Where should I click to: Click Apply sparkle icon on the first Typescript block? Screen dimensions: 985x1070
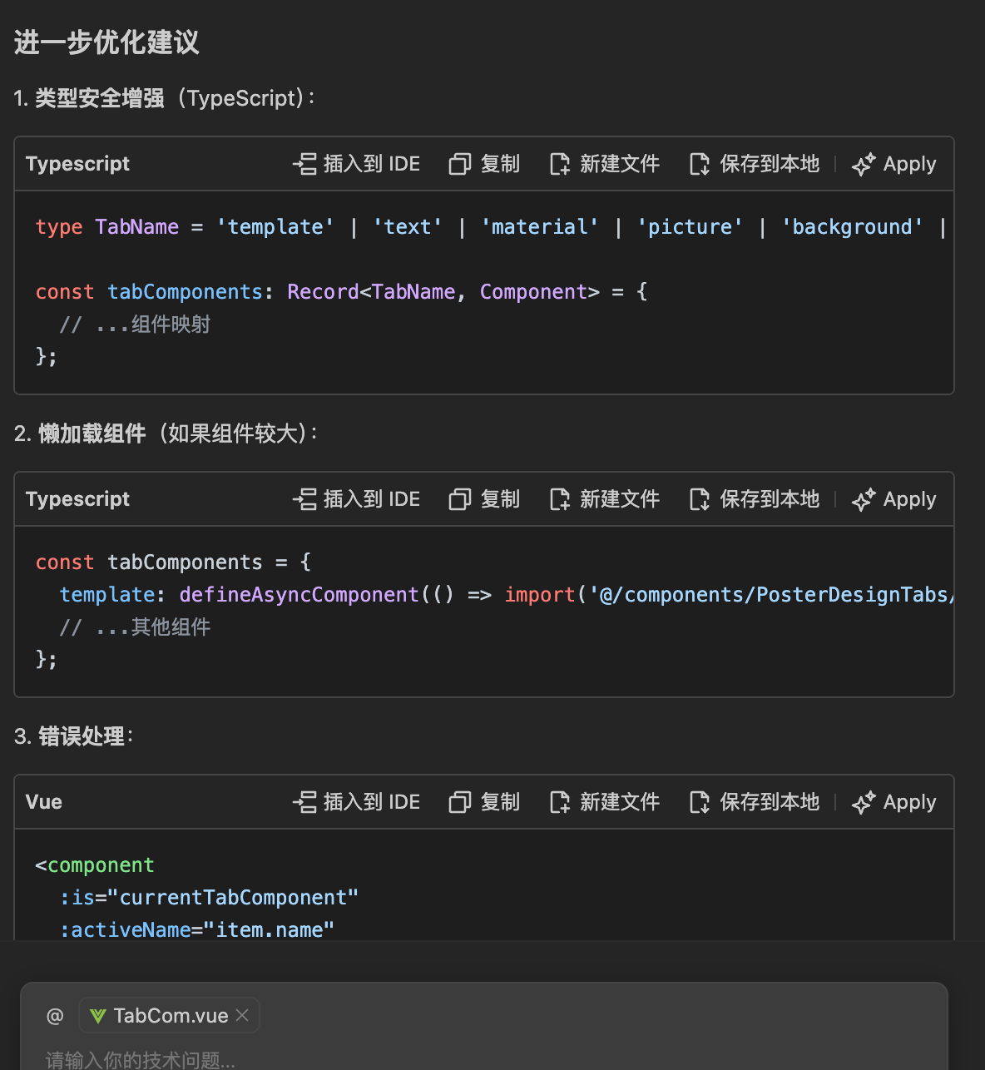[x=864, y=165]
